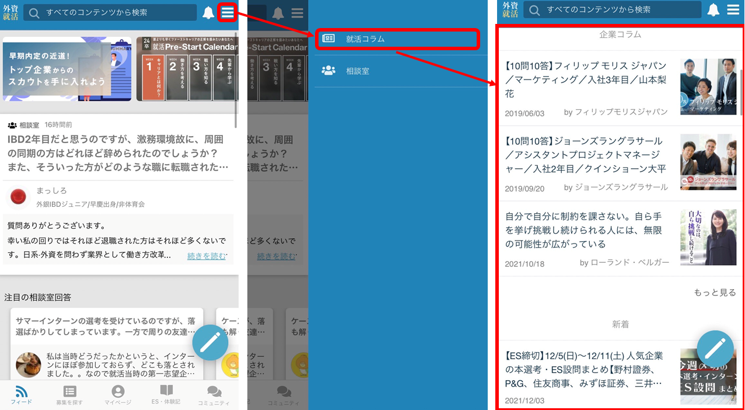Focus the search field on the column screen
The height and width of the screenshot is (410, 745).
pyautogui.click(x=612, y=10)
